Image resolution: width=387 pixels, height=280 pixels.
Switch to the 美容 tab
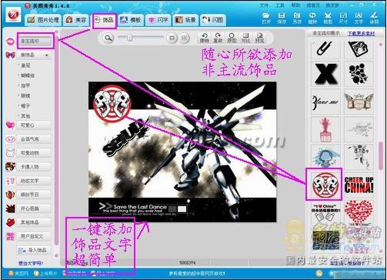coord(76,20)
